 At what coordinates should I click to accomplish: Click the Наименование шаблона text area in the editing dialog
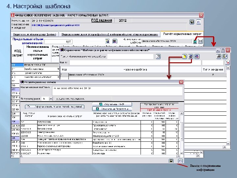pyautogui.click(x=117, y=91)
